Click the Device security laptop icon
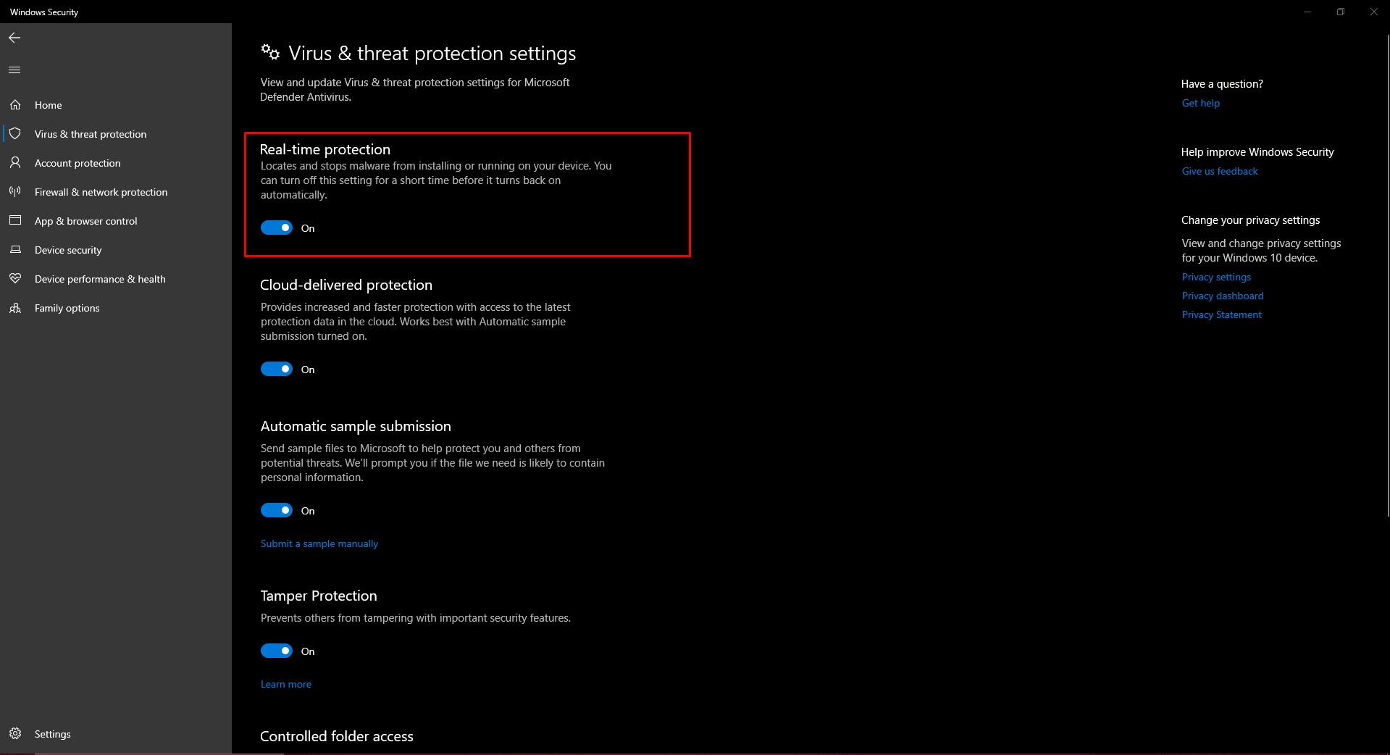 coord(15,250)
